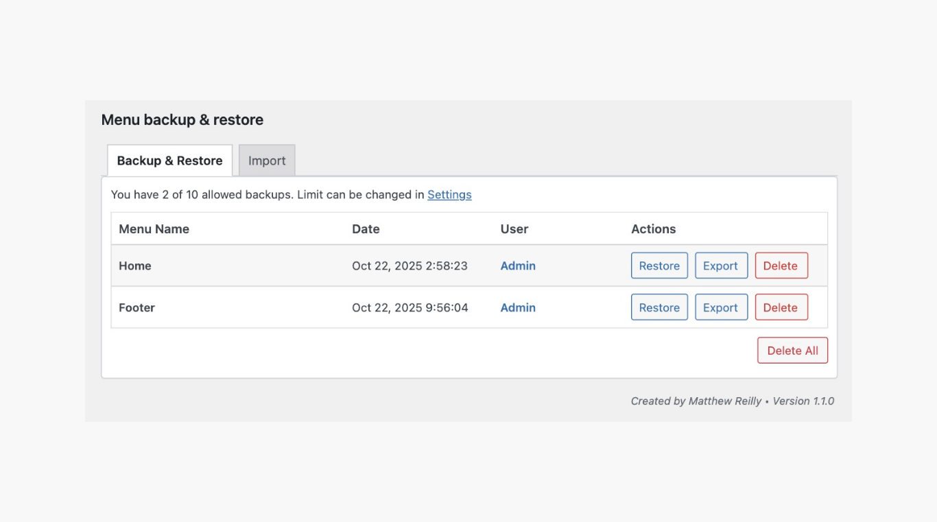Click the User column header
The image size is (937, 522).
[x=514, y=229]
